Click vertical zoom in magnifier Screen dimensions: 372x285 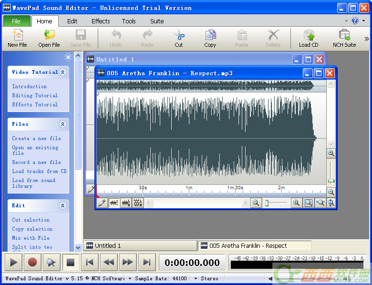[x=331, y=153]
